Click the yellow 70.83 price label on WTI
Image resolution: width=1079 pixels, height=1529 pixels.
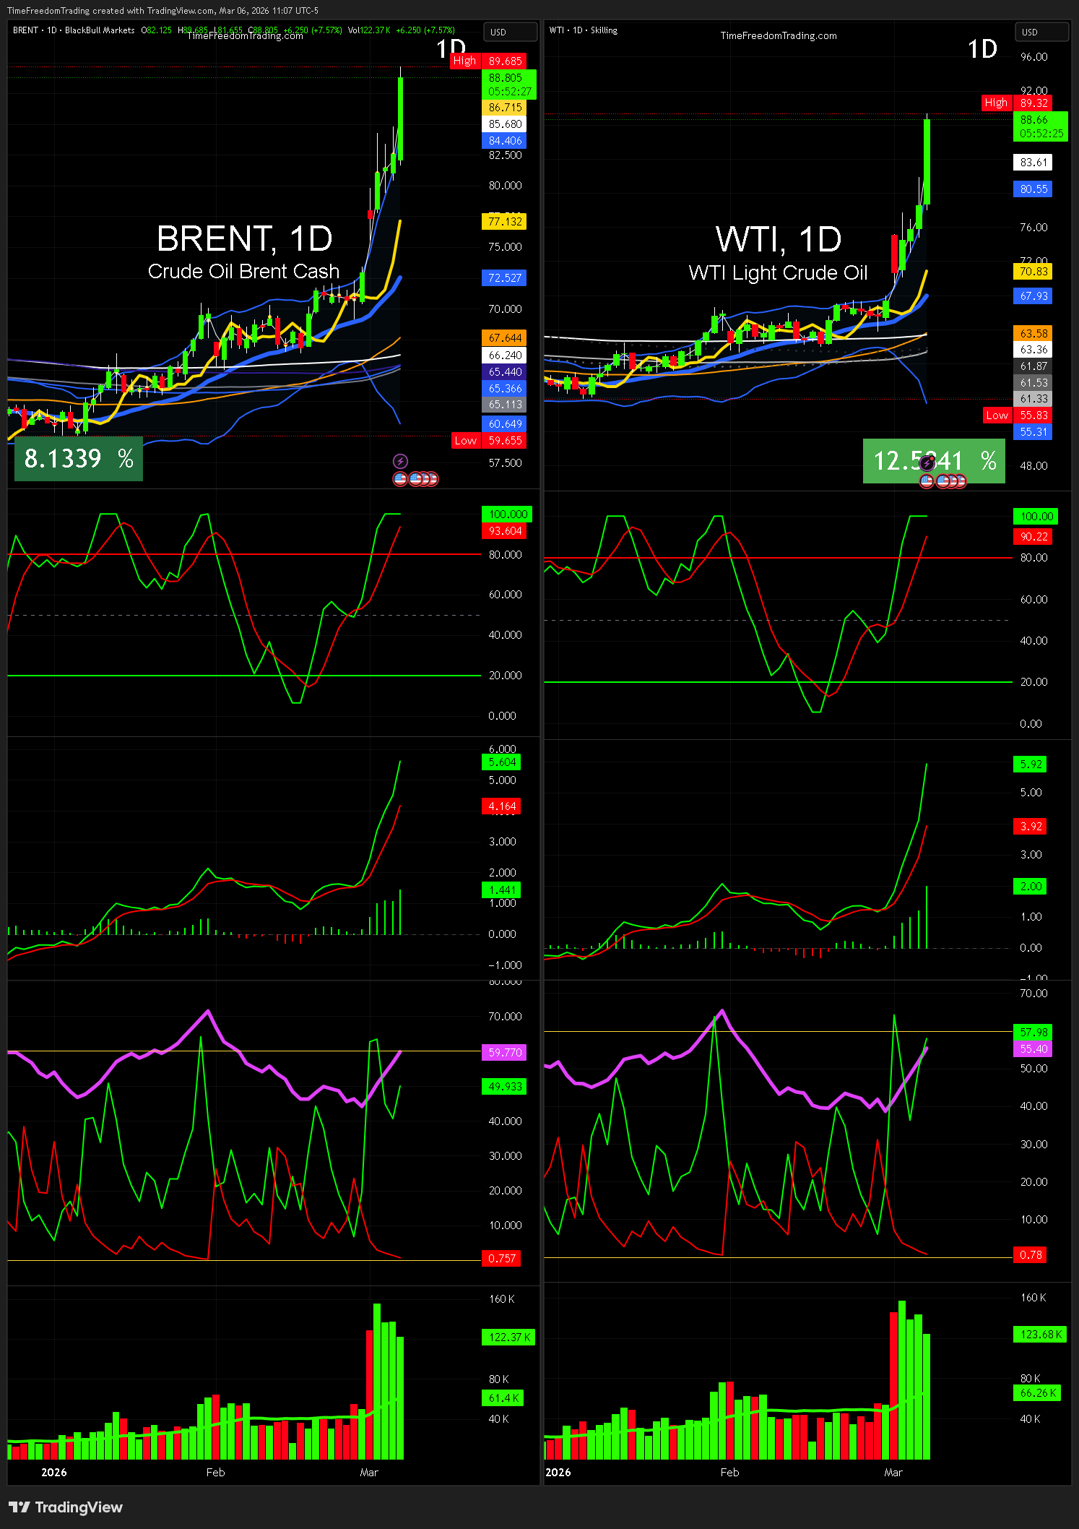[x=1033, y=272]
